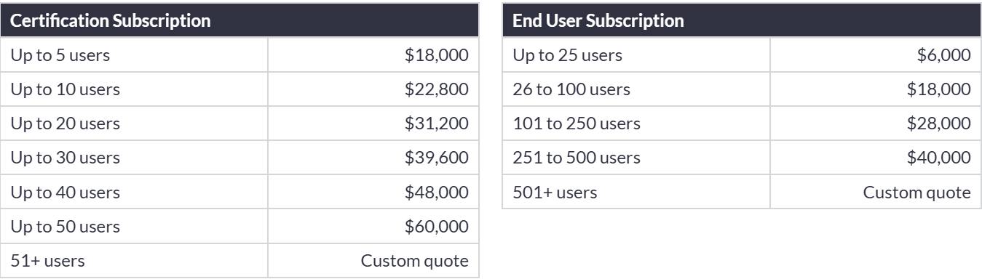Select the 'Up to 20 users' cell
The image size is (982, 279).
135,124
